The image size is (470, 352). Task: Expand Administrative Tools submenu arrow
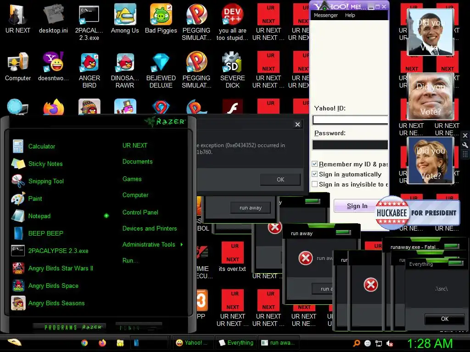182,245
